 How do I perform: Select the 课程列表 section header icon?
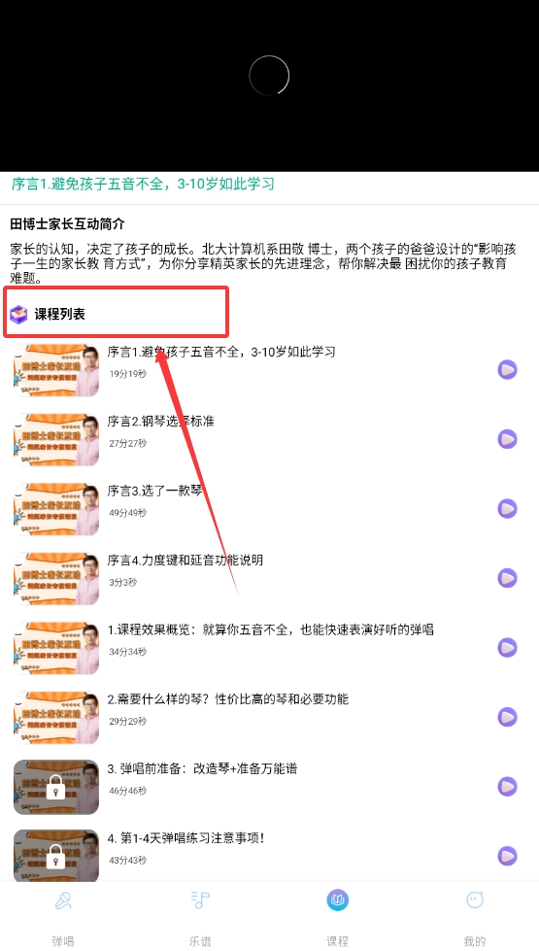point(18,314)
